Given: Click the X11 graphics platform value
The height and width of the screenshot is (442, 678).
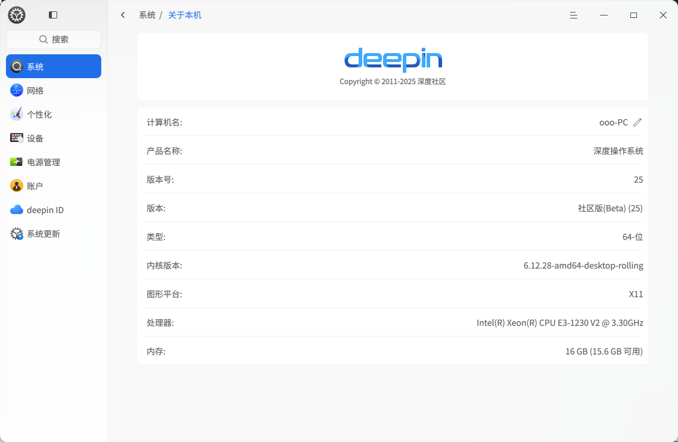Looking at the screenshot, I should pos(636,295).
